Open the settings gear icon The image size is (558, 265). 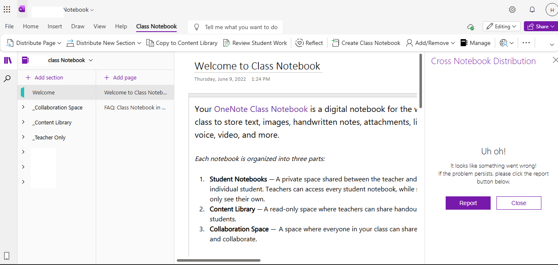tap(512, 10)
